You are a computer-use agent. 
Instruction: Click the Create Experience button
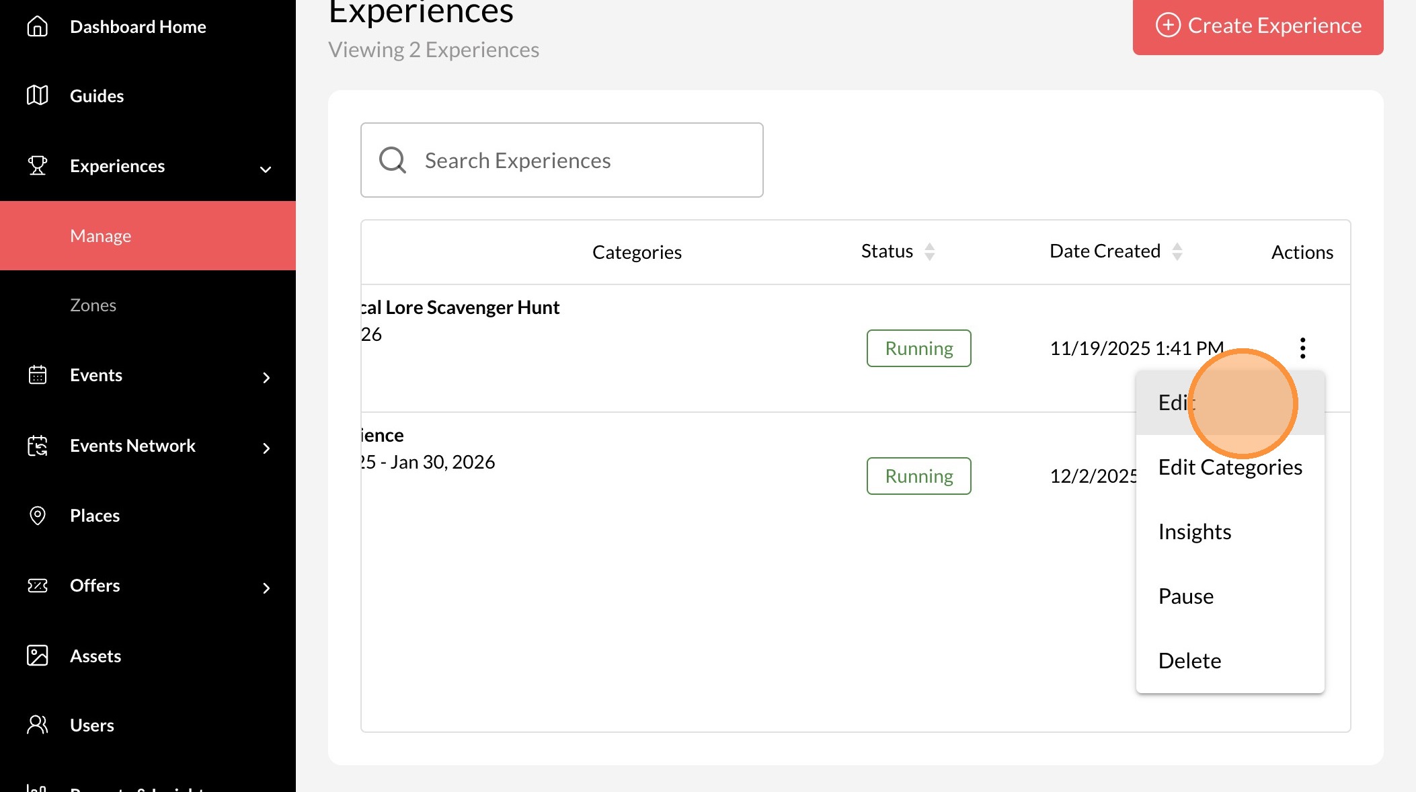point(1257,26)
